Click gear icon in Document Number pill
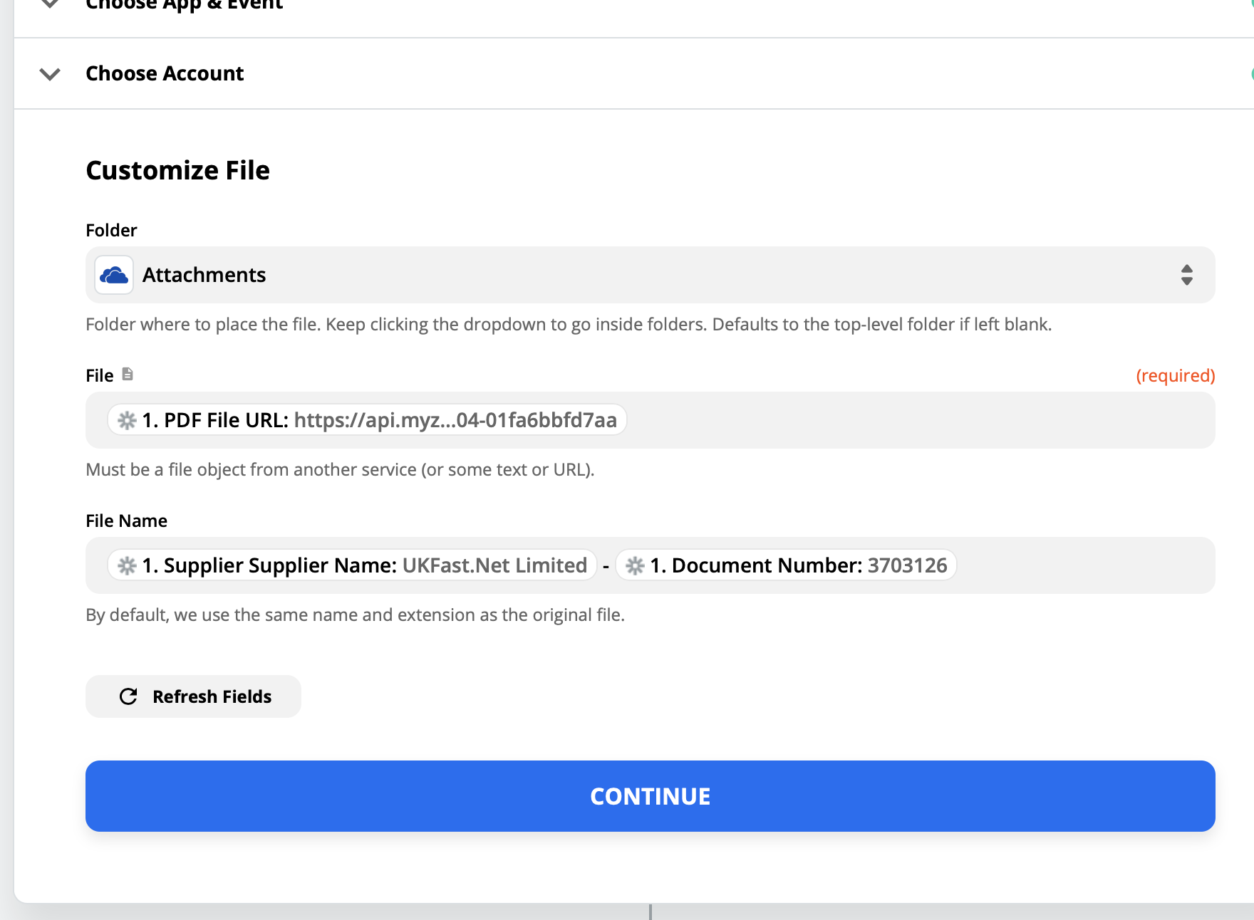Image resolution: width=1254 pixels, height=920 pixels. 635,565
